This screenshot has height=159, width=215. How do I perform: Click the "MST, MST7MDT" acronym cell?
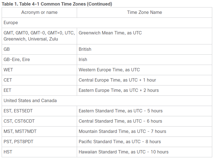(20, 131)
